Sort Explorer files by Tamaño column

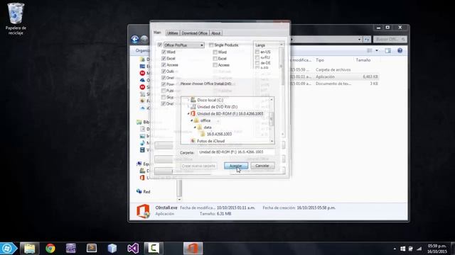coord(363,60)
